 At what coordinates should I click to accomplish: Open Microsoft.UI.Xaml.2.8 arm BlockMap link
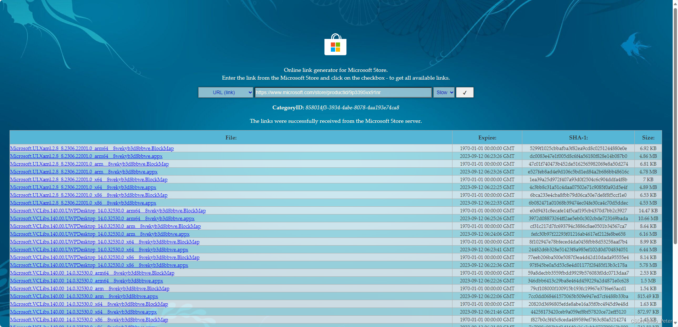coord(89,164)
